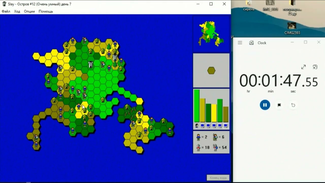Click the computer icon under the dark green bar
The width and height of the screenshot is (325, 183).
(x=208, y=126)
